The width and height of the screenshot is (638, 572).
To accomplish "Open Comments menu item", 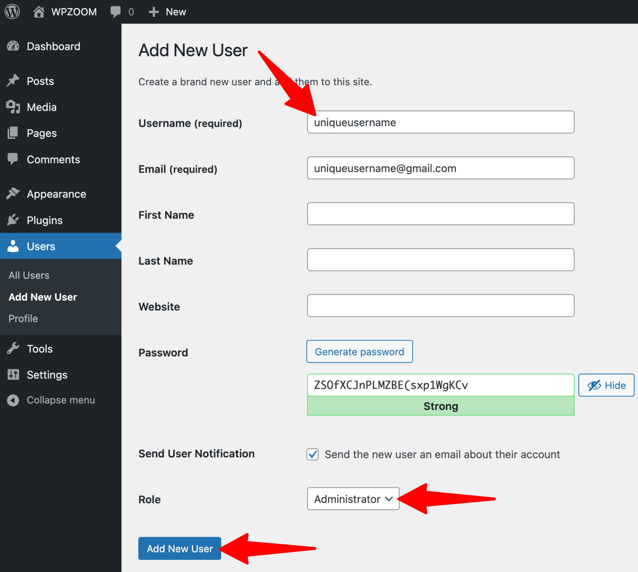I will [61, 159].
